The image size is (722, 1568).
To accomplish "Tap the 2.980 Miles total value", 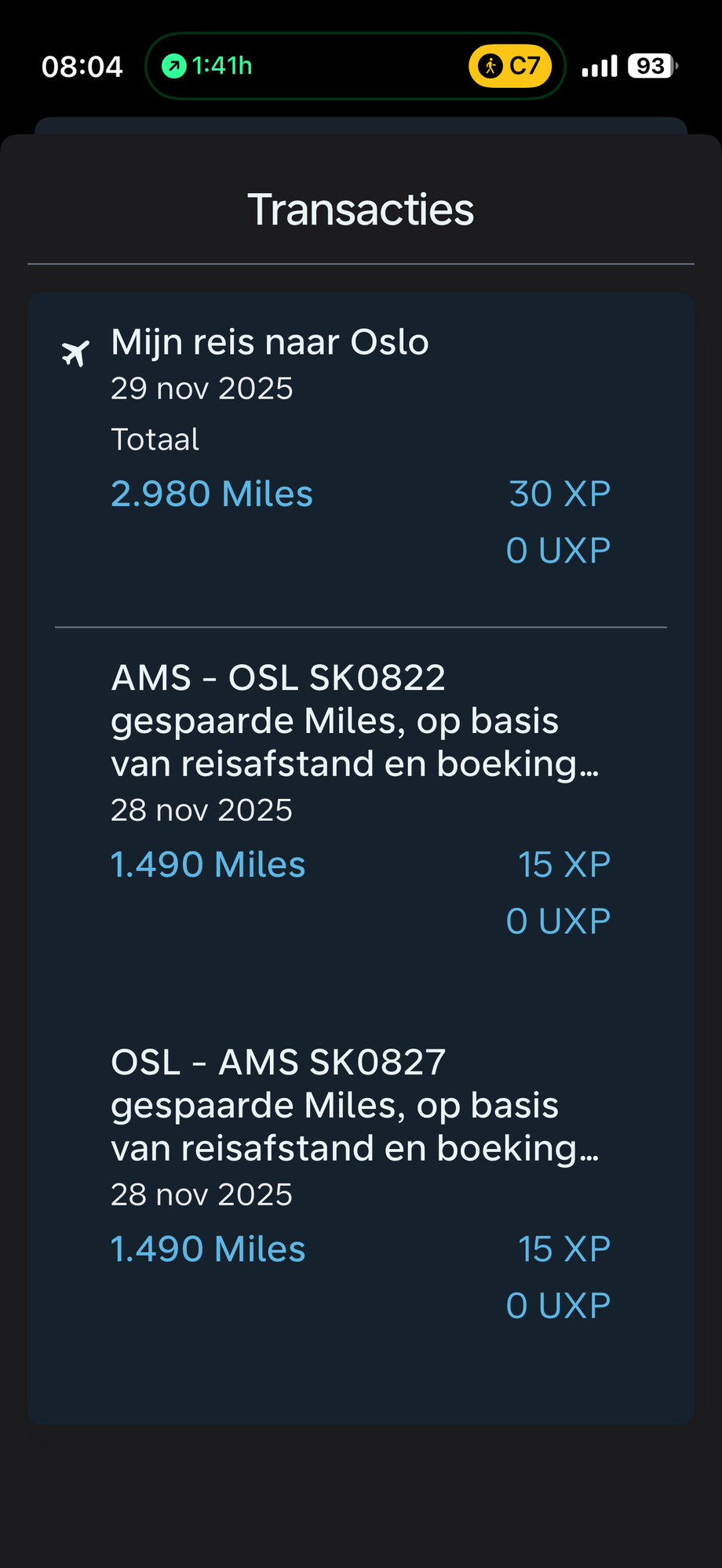I will (x=212, y=494).
